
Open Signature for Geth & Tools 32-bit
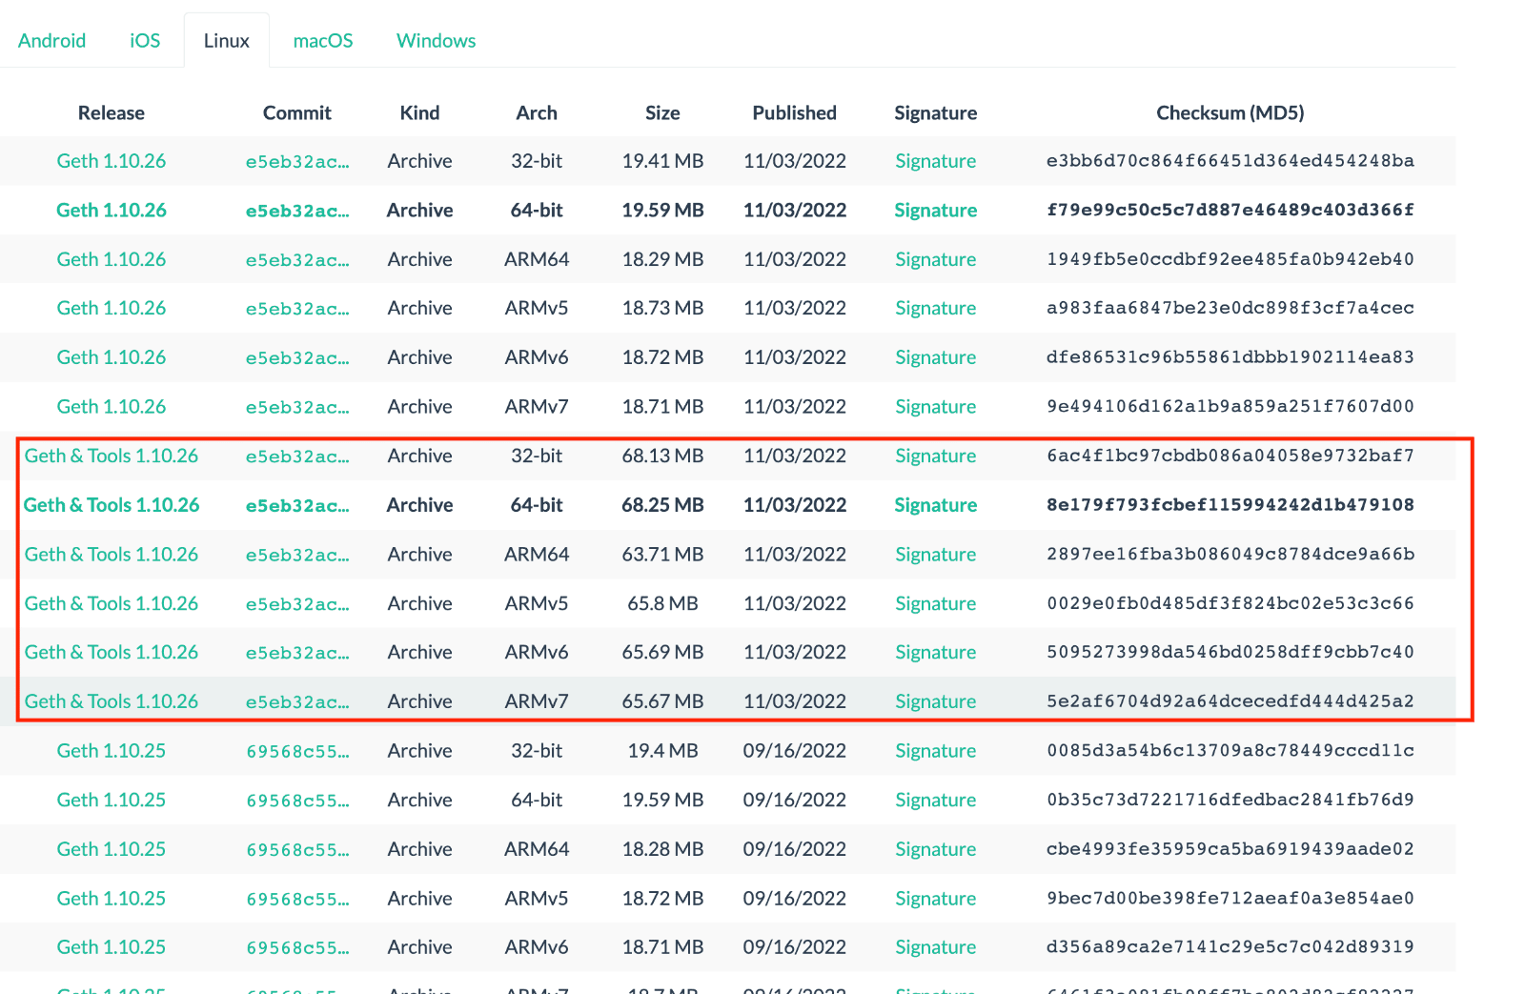click(936, 456)
